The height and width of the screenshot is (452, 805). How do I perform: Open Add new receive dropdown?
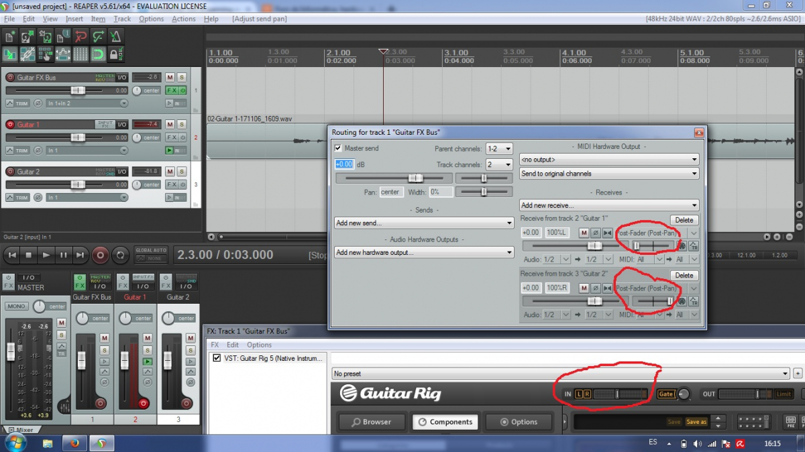(609, 205)
